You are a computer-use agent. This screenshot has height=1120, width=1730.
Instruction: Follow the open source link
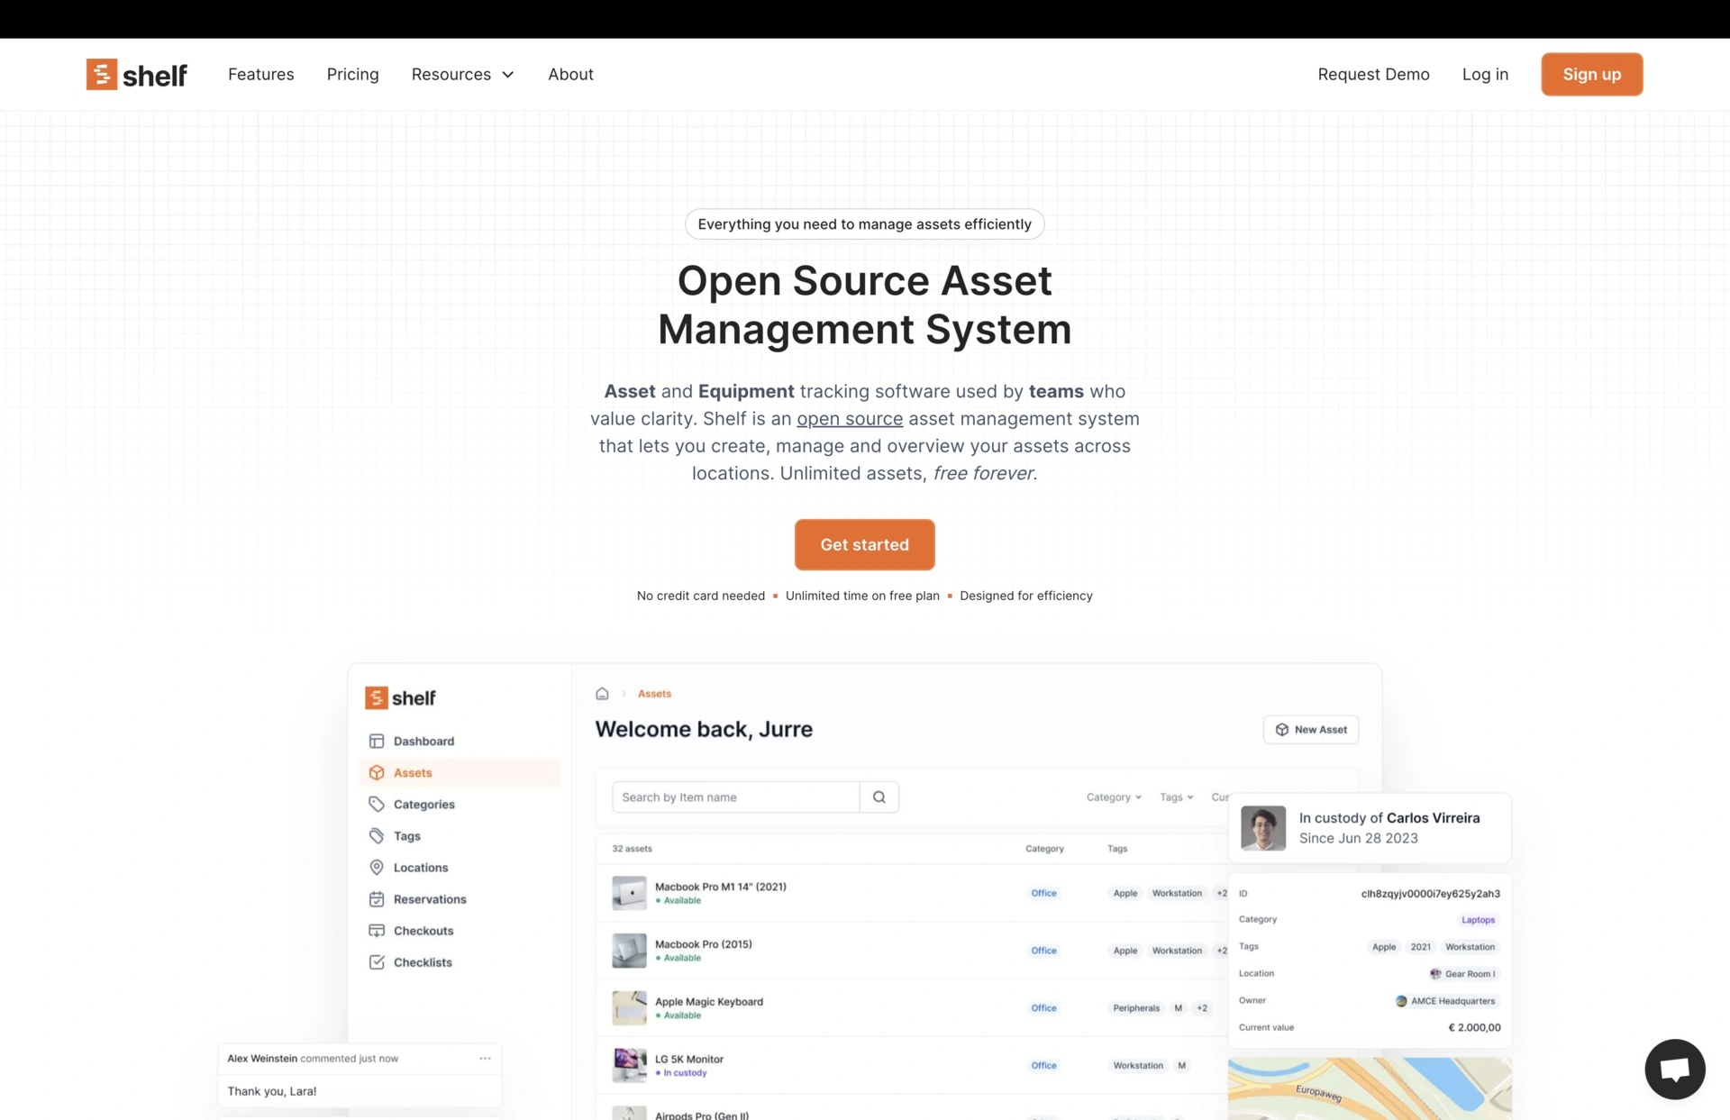[849, 419]
